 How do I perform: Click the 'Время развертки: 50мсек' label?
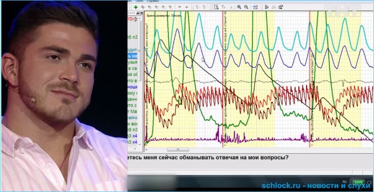[x=164, y=16]
